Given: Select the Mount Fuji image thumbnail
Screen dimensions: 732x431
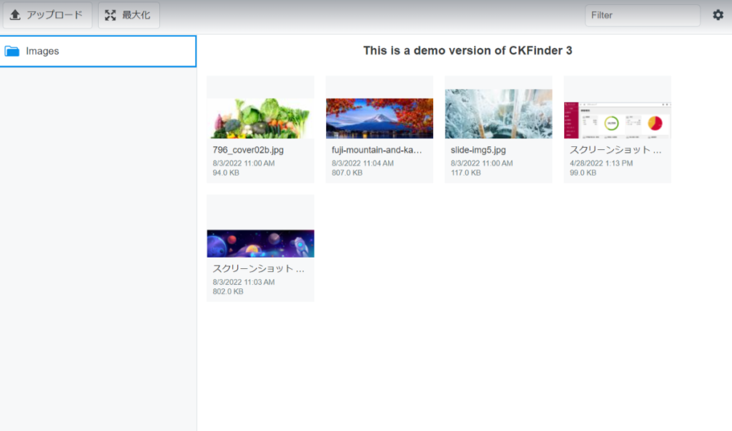Looking at the screenshot, I should tap(379, 118).
